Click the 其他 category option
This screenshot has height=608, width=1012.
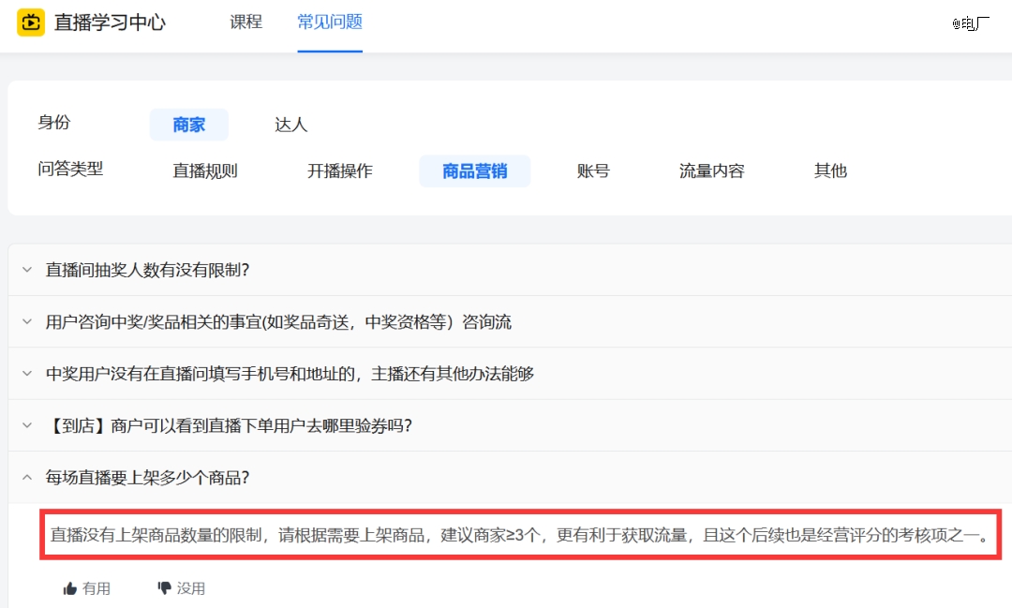pos(829,171)
